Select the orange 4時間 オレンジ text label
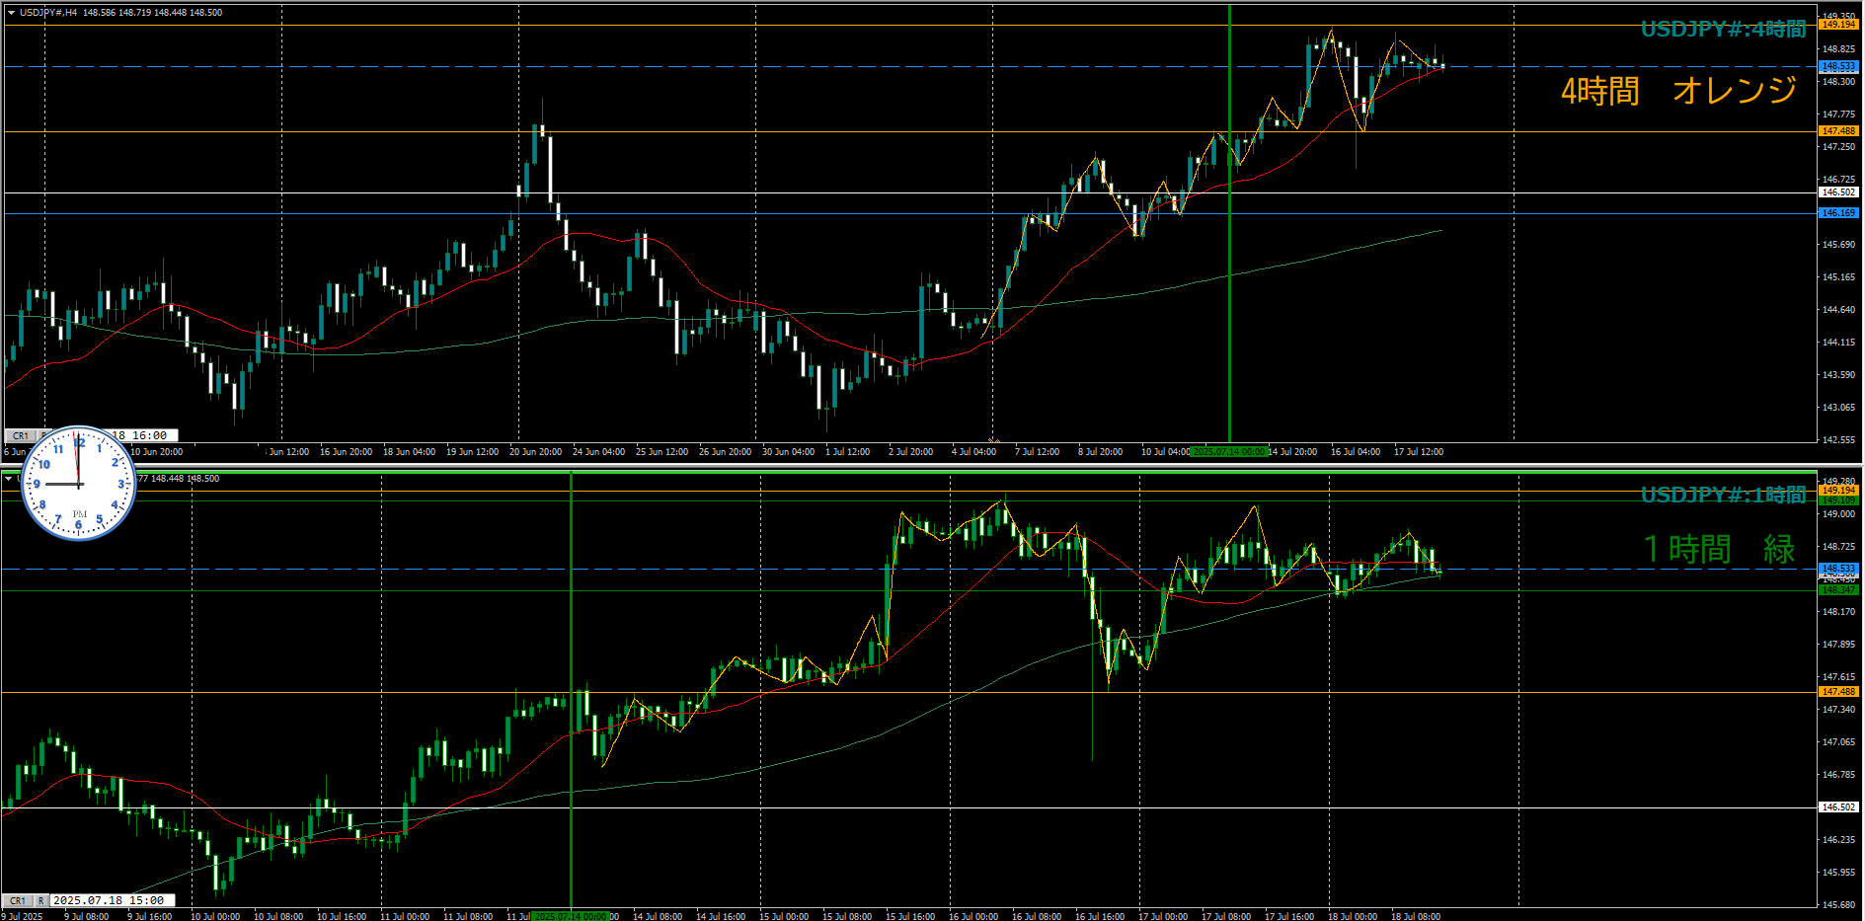The width and height of the screenshot is (1865, 921). pos(1678,91)
